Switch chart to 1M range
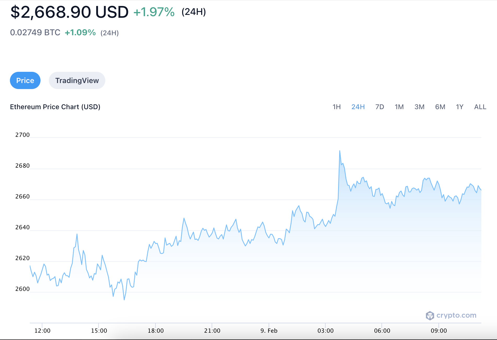Image resolution: width=497 pixels, height=340 pixels. tap(399, 107)
